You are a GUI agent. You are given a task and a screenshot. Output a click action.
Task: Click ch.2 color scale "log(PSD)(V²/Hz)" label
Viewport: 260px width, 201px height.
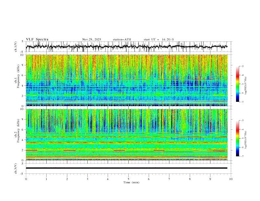click(246, 140)
